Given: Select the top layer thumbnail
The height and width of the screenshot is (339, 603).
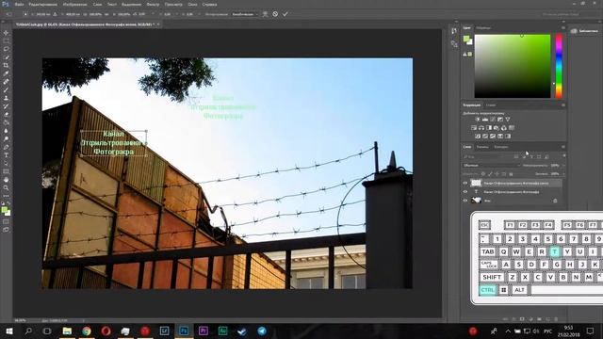Looking at the screenshot, I should 476,184.
